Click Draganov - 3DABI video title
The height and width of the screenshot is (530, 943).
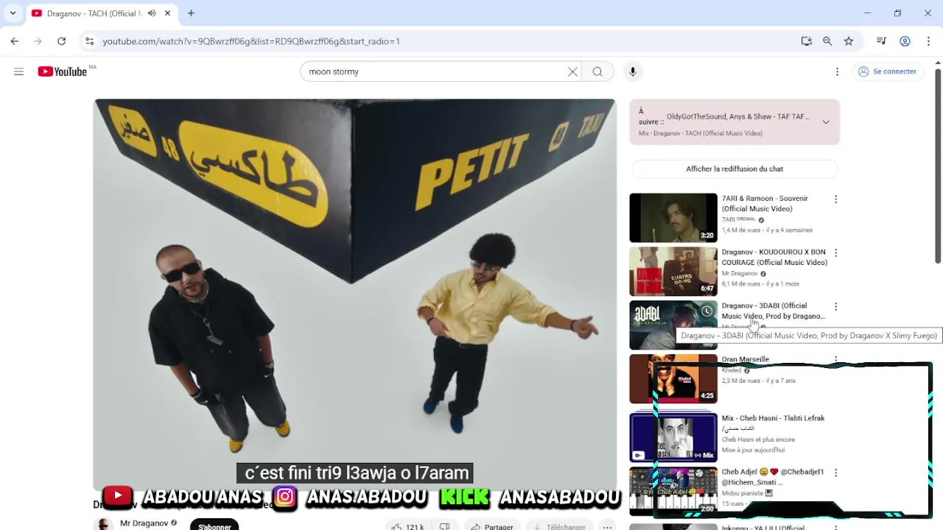click(773, 311)
